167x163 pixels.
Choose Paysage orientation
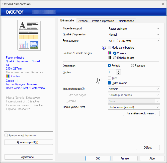pos(132,65)
